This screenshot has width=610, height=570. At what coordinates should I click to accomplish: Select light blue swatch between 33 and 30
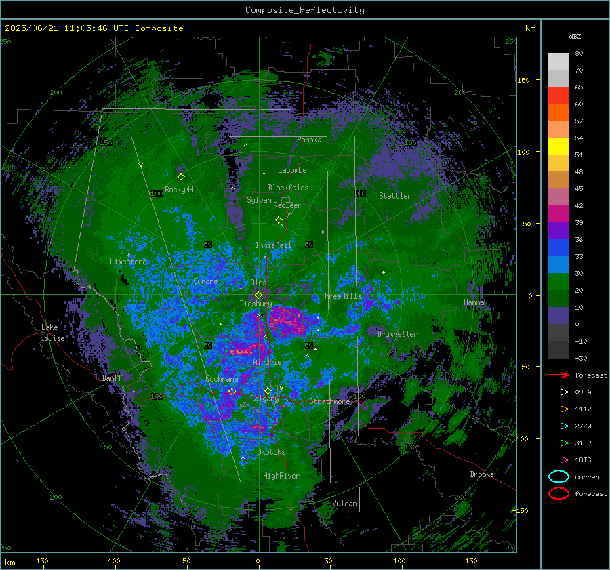pos(558,265)
